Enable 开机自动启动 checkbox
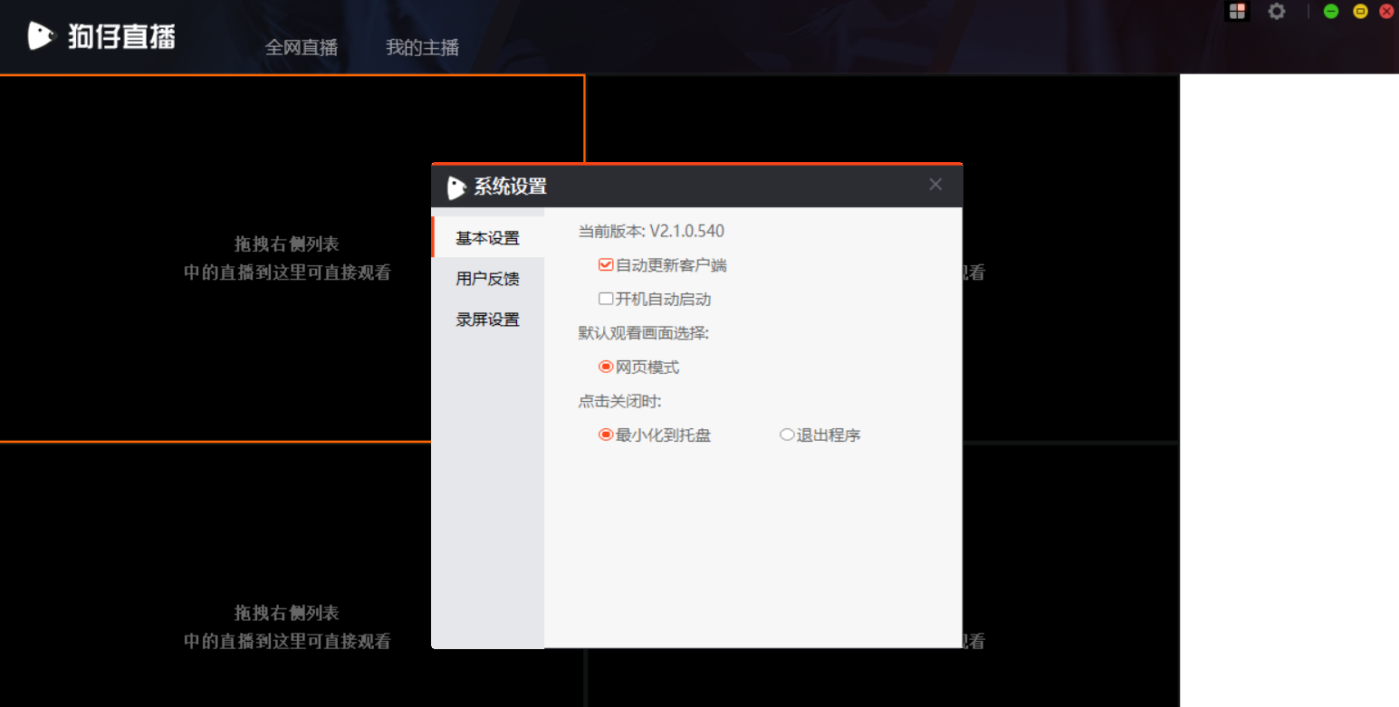The image size is (1399, 707). click(606, 299)
